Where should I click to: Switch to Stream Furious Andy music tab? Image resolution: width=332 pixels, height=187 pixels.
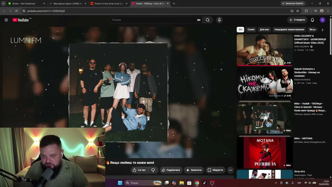(109, 4)
